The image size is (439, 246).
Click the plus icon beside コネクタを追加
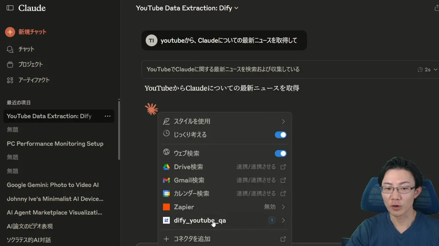(166, 239)
